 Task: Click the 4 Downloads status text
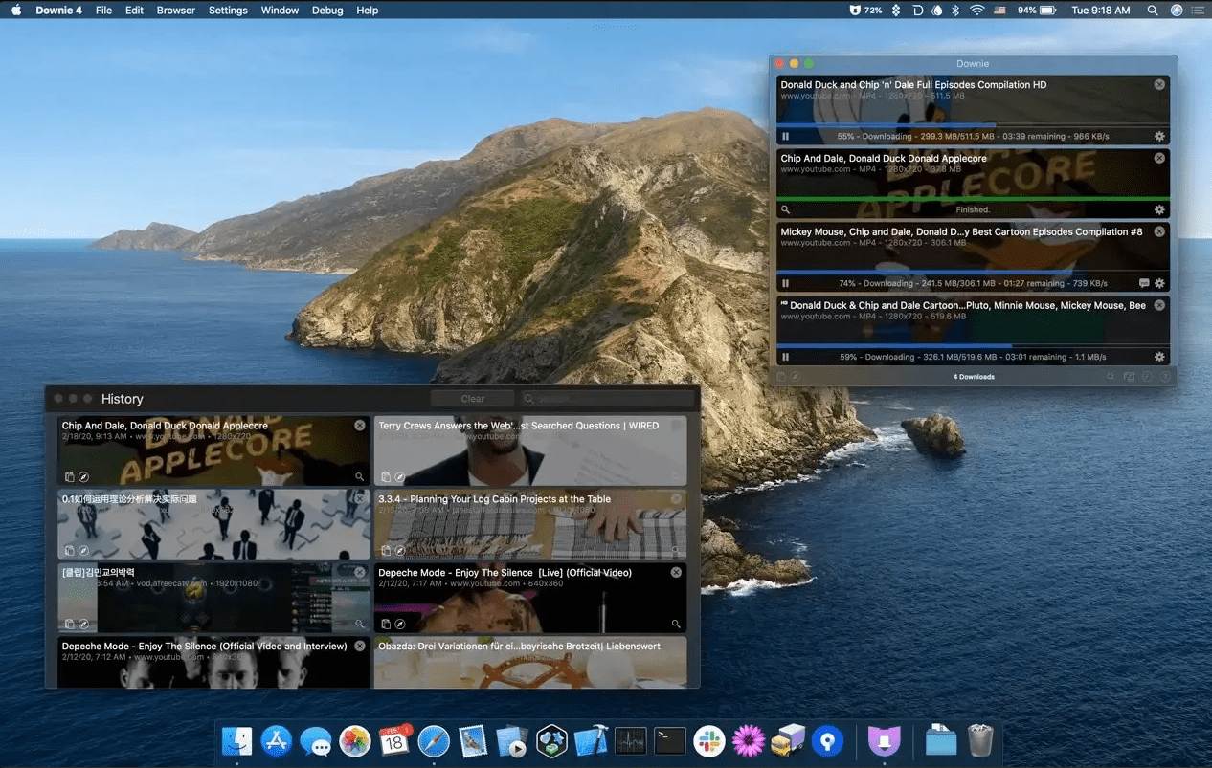[x=974, y=377]
